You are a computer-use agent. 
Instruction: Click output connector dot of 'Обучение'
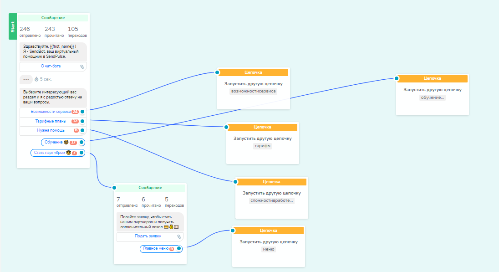click(x=81, y=142)
